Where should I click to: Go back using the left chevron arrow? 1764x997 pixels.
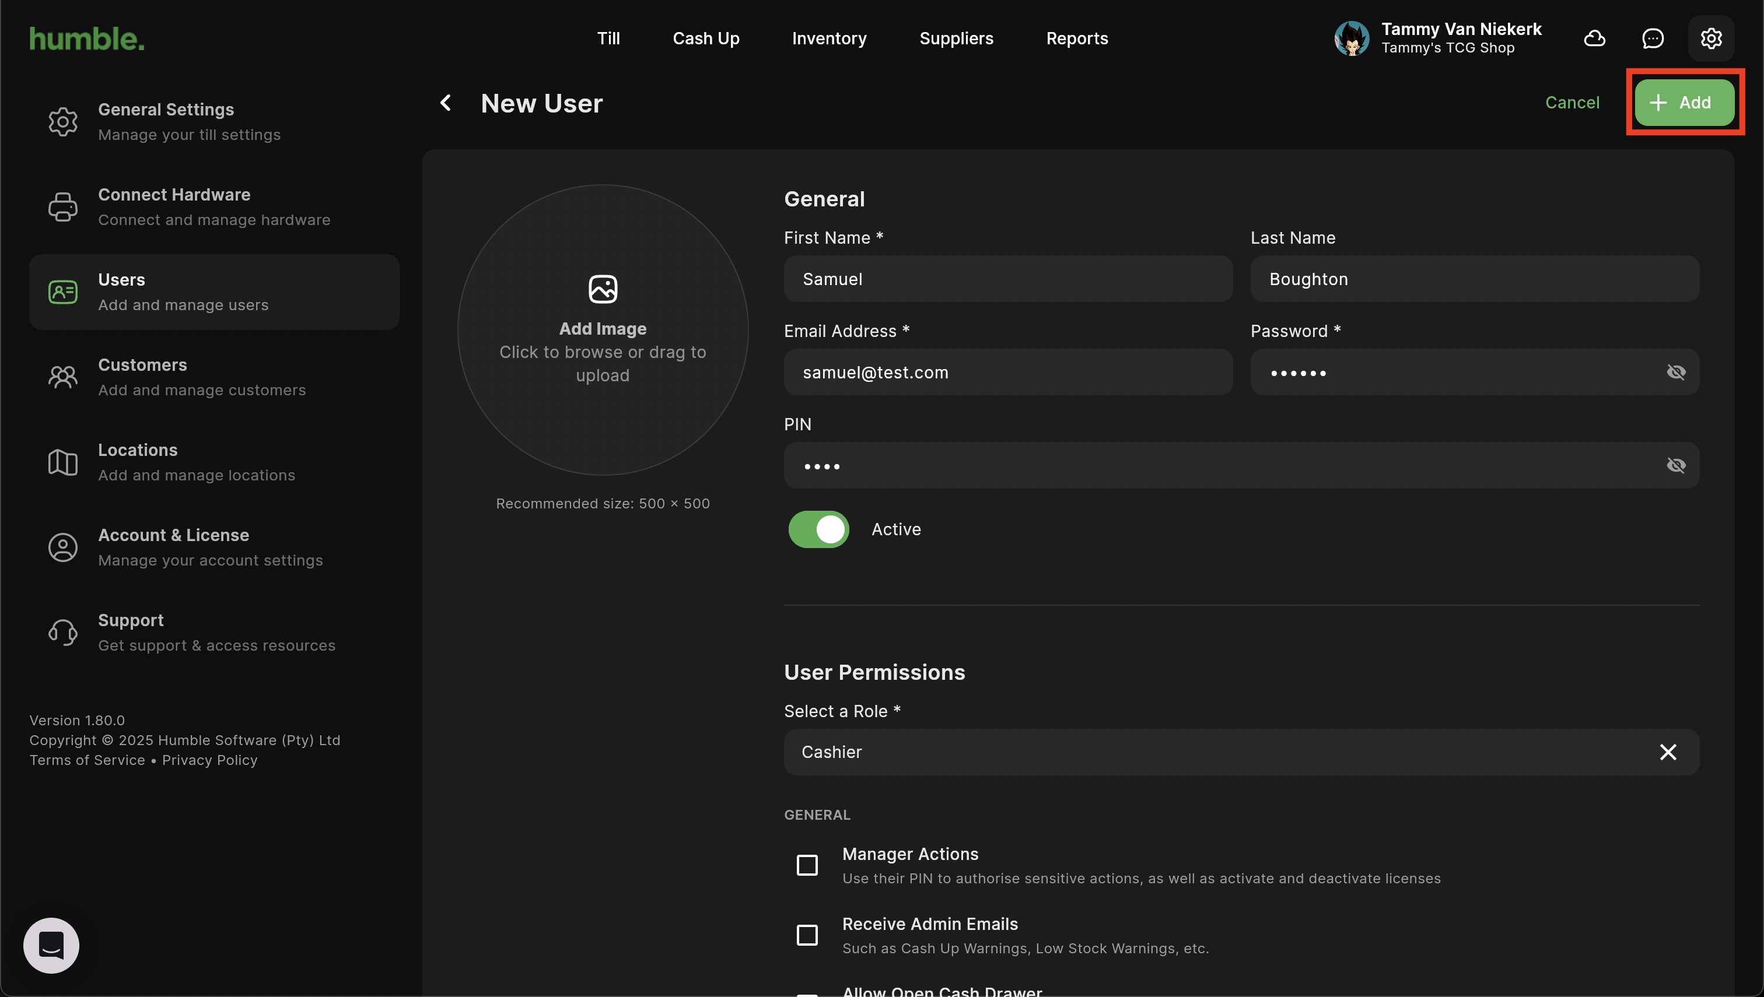click(x=446, y=103)
